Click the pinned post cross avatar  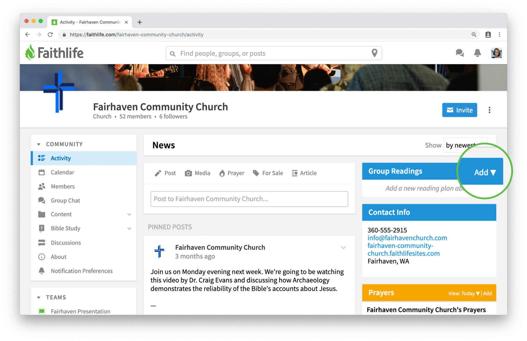point(160,251)
